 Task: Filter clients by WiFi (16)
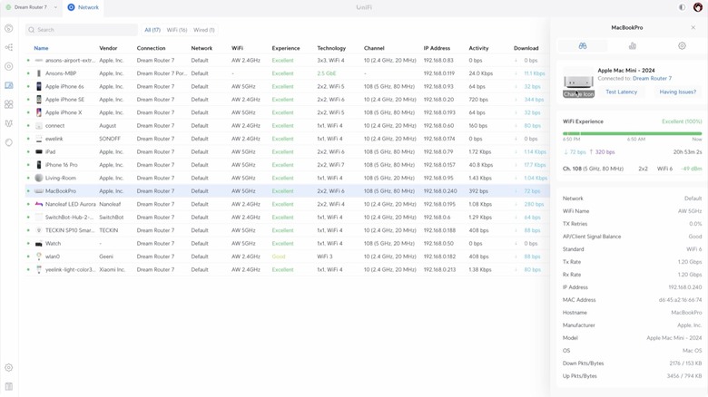[177, 30]
